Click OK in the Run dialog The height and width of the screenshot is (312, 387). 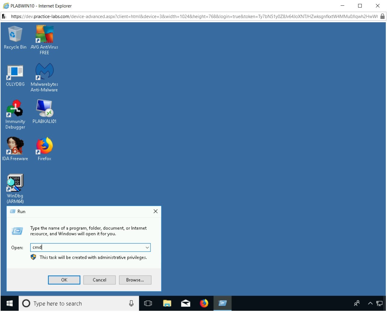(x=64, y=280)
